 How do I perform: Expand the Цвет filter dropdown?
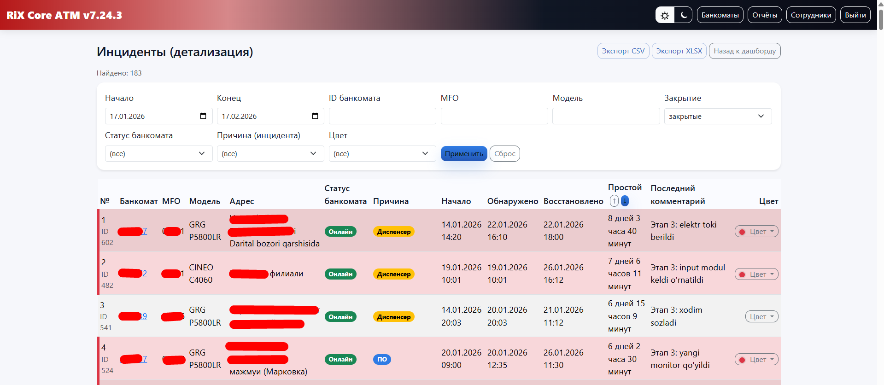pos(382,153)
